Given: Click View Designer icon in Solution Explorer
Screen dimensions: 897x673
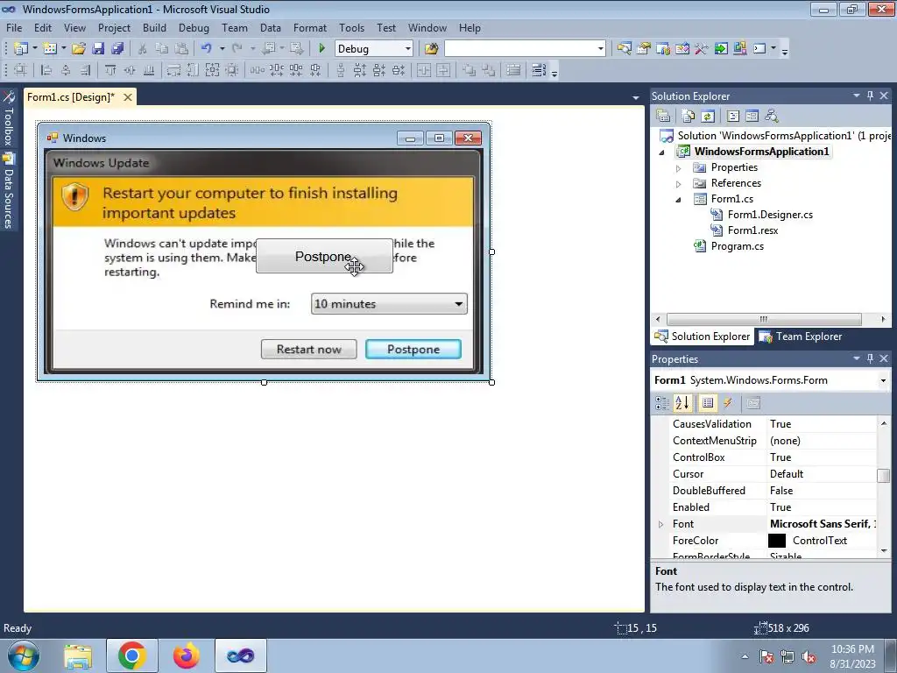Looking at the screenshot, I should tap(752, 117).
